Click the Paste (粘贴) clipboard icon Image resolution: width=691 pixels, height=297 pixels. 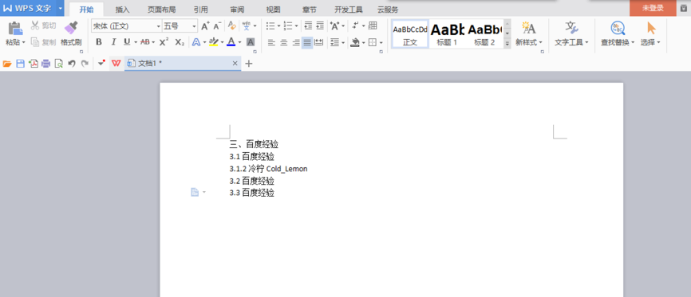pyautogui.click(x=15, y=28)
